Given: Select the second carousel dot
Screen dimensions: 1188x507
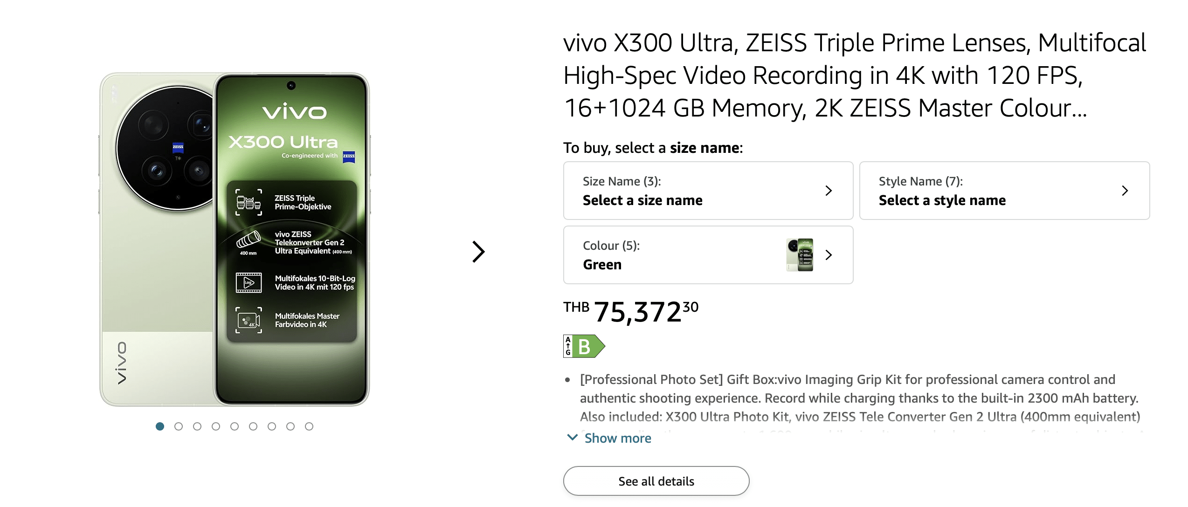Looking at the screenshot, I should click(x=179, y=426).
